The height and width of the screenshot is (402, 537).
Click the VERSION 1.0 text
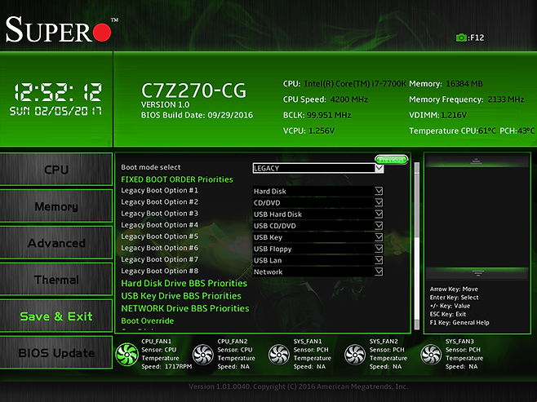click(165, 104)
